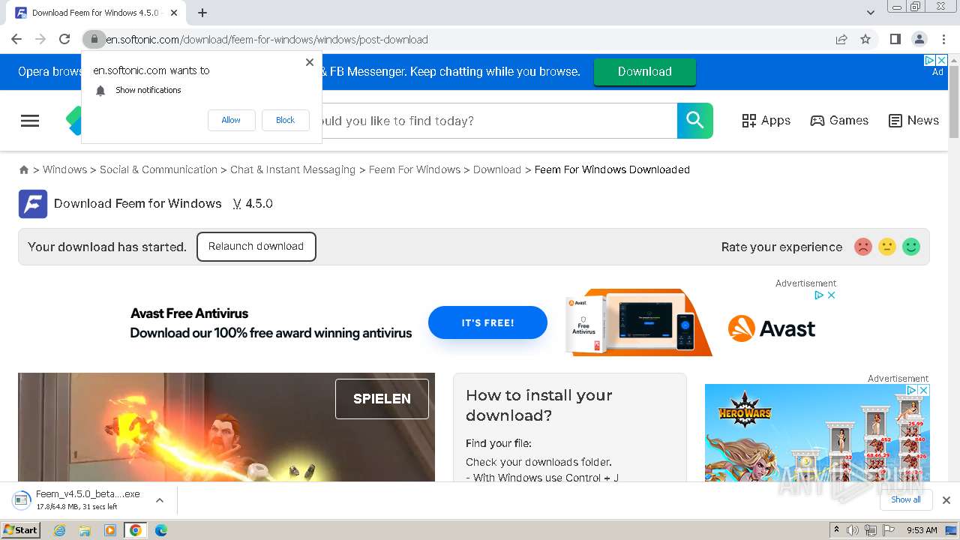The height and width of the screenshot is (540, 960).
Task: Open the AdChoices icon on top banner
Action: pyautogui.click(x=929, y=60)
